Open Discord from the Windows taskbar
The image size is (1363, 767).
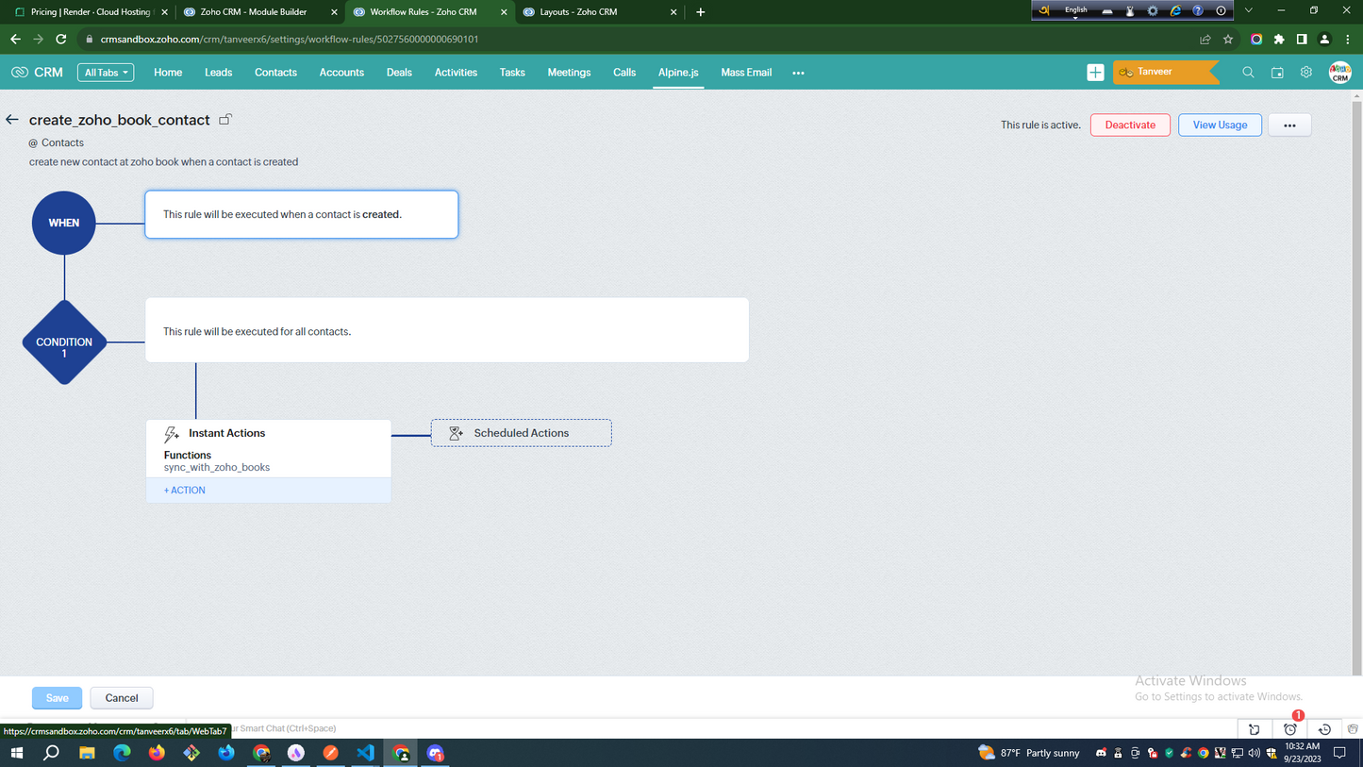click(435, 753)
